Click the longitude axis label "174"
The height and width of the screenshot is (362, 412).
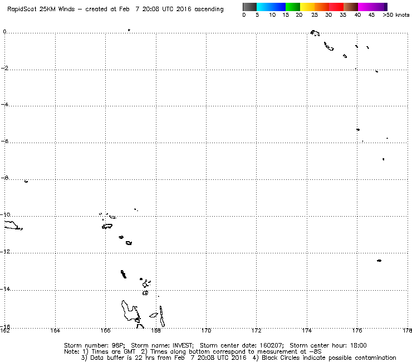[307, 330]
